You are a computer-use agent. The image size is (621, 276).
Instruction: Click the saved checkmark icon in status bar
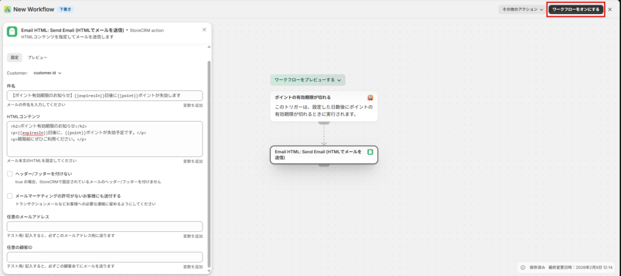tap(523, 268)
